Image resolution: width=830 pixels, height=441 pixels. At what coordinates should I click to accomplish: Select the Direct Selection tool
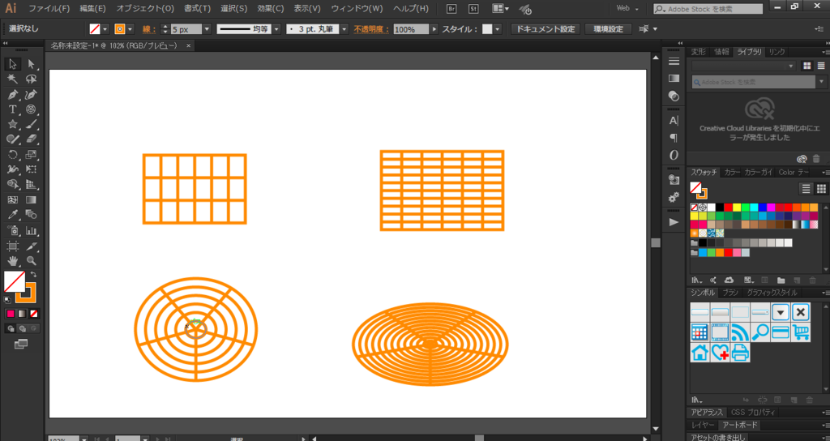pyautogui.click(x=32, y=64)
